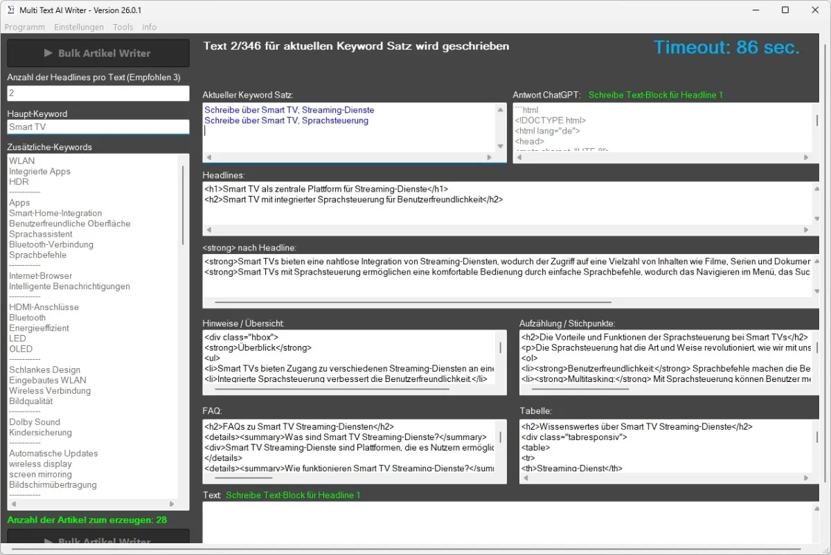The height and width of the screenshot is (555, 831).
Task: Click the Antwort ChatGPT vertical scrollbar
Action: point(816,120)
